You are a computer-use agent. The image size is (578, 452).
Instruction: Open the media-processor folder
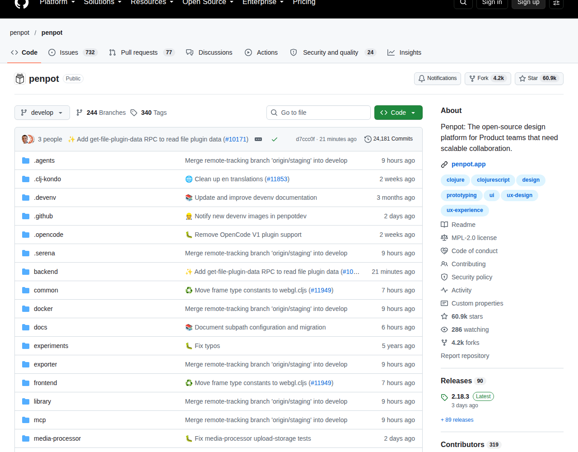tap(57, 438)
